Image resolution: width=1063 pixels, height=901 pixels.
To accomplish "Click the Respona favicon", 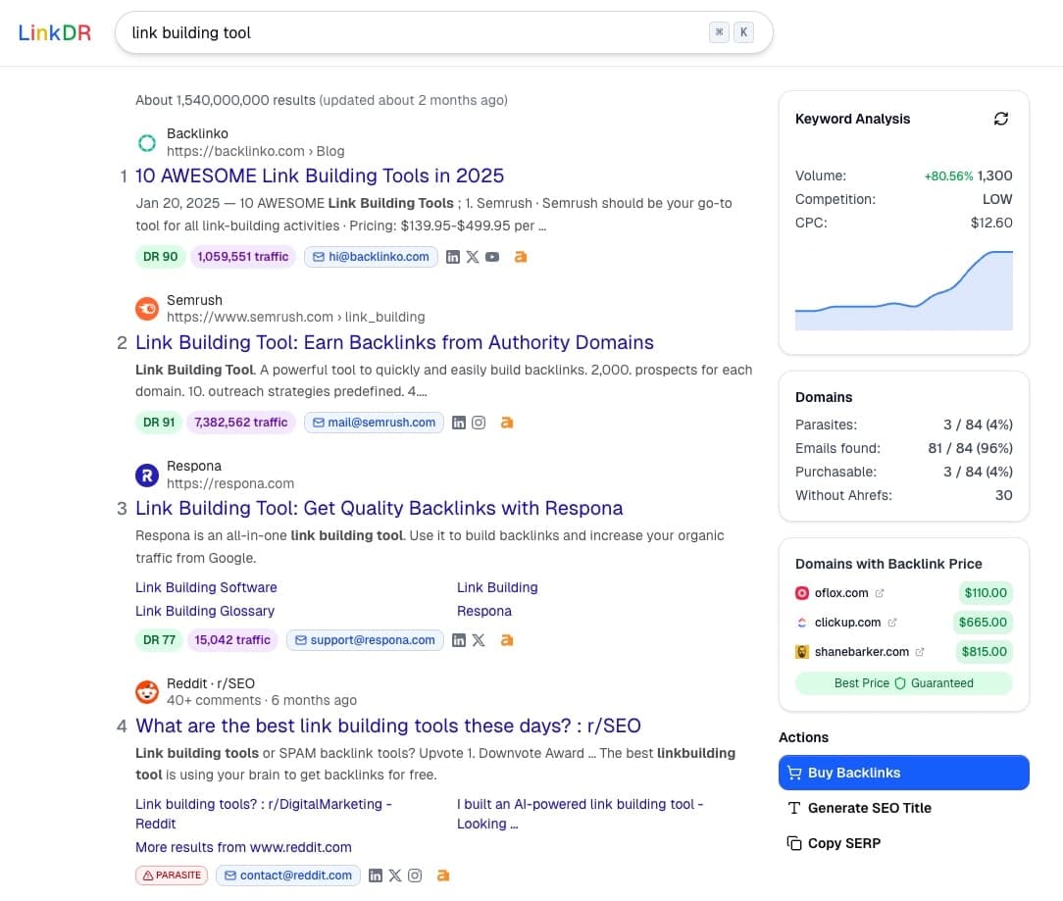I will click(147, 475).
